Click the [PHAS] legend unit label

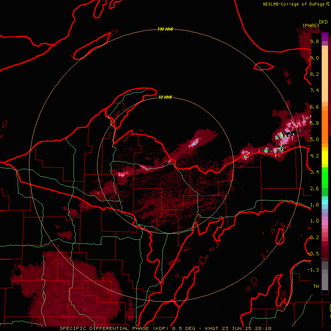tap(311, 25)
